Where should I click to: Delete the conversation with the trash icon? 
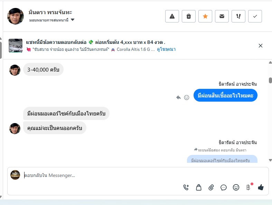189,16
